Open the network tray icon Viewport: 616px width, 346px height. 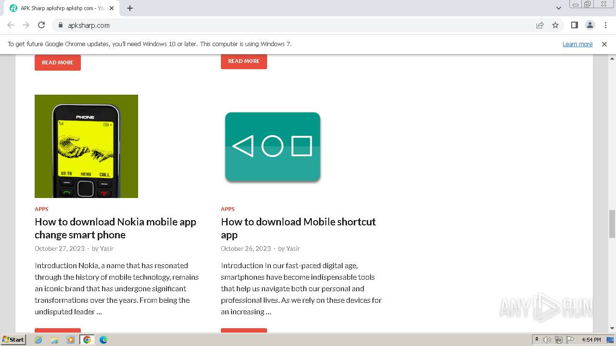(x=559, y=340)
